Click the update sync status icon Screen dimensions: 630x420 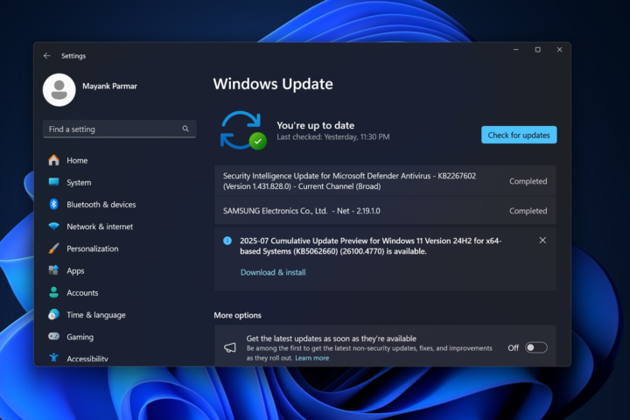242,130
